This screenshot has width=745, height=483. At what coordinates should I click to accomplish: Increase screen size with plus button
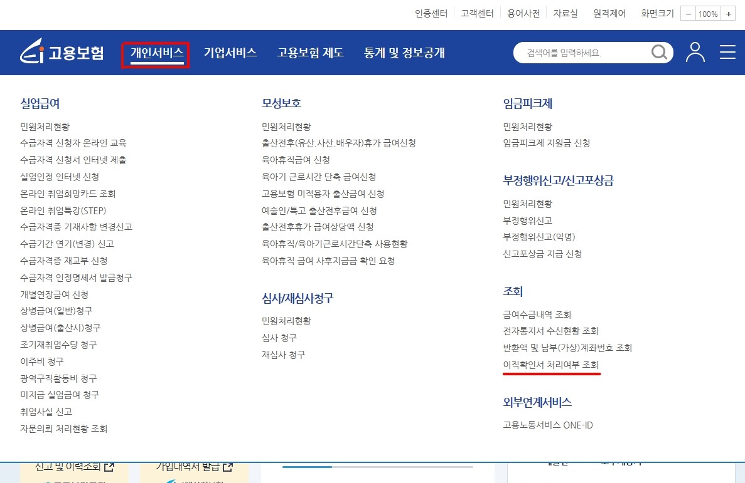[x=729, y=14]
